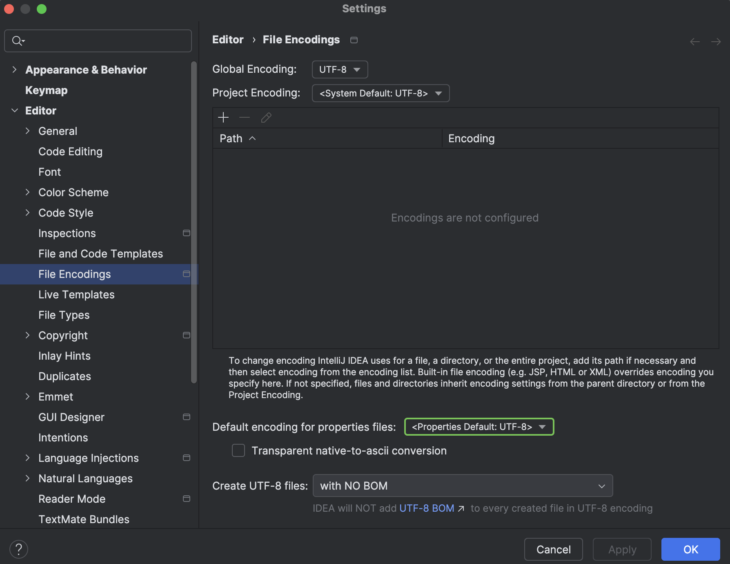Click the Editor breadcrumb at the top
This screenshot has height=564, width=730.
[x=227, y=39]
